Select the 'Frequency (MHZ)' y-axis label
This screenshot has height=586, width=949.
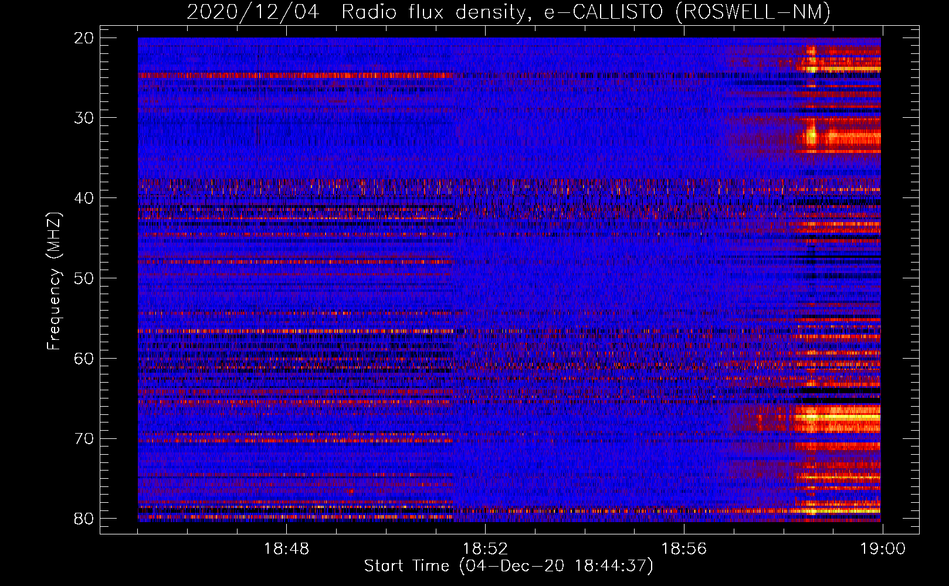point(54,281)
